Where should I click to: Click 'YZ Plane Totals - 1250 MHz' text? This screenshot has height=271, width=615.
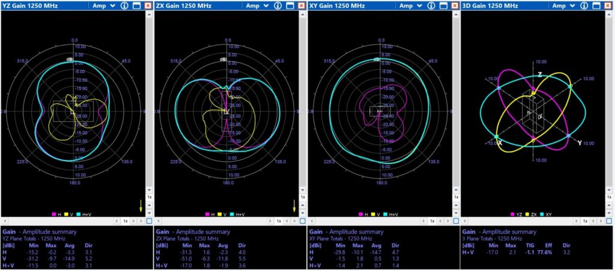pyautogui.click(x=34, y=239)
